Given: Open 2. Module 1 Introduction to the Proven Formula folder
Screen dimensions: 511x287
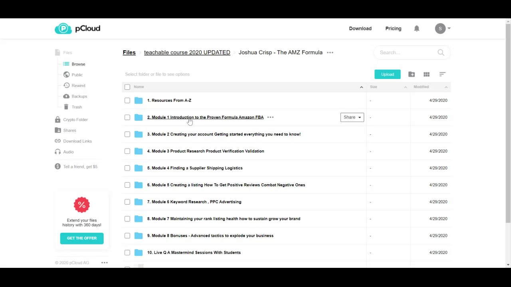Looking at the screenshot, I should click(205, 117).
